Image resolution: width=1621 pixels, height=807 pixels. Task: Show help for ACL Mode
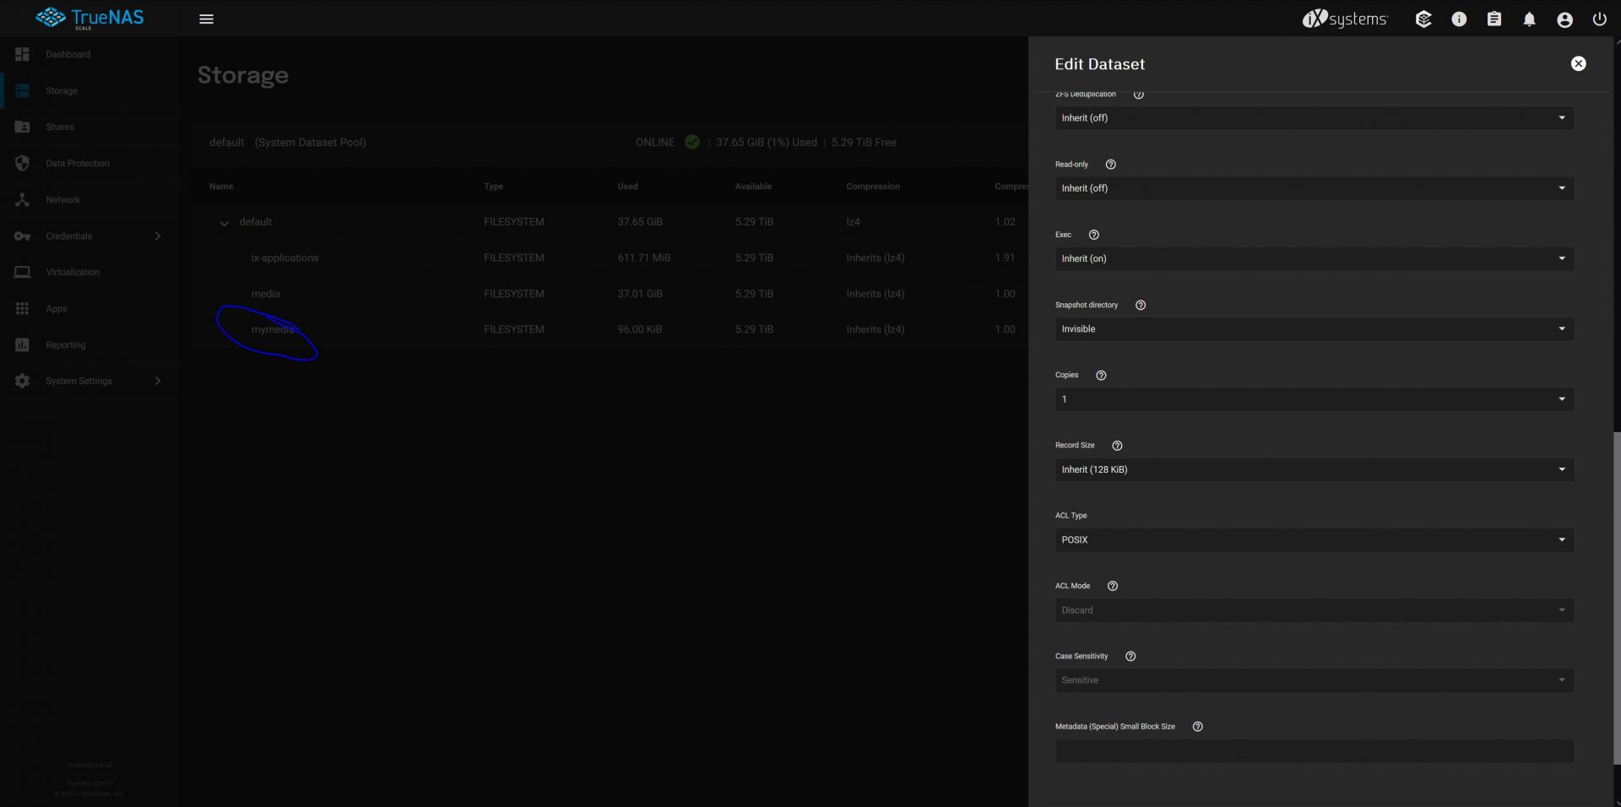1112,586
